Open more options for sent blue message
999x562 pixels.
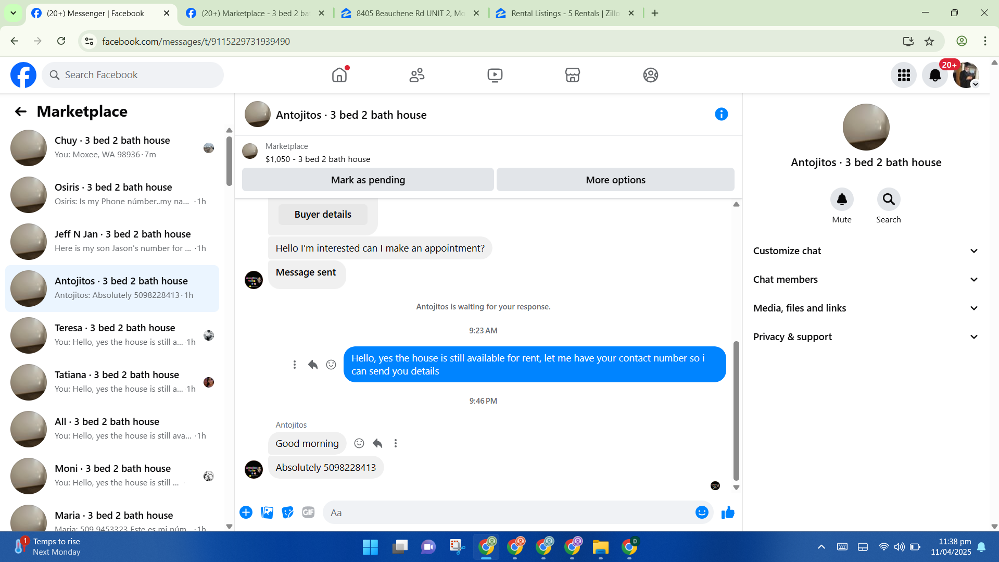click(x=295, y=365)
